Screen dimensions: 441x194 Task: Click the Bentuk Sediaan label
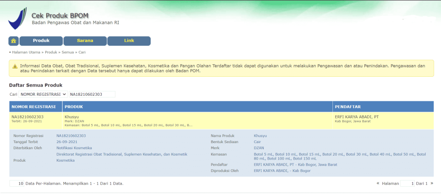click(x=224, y=142)
